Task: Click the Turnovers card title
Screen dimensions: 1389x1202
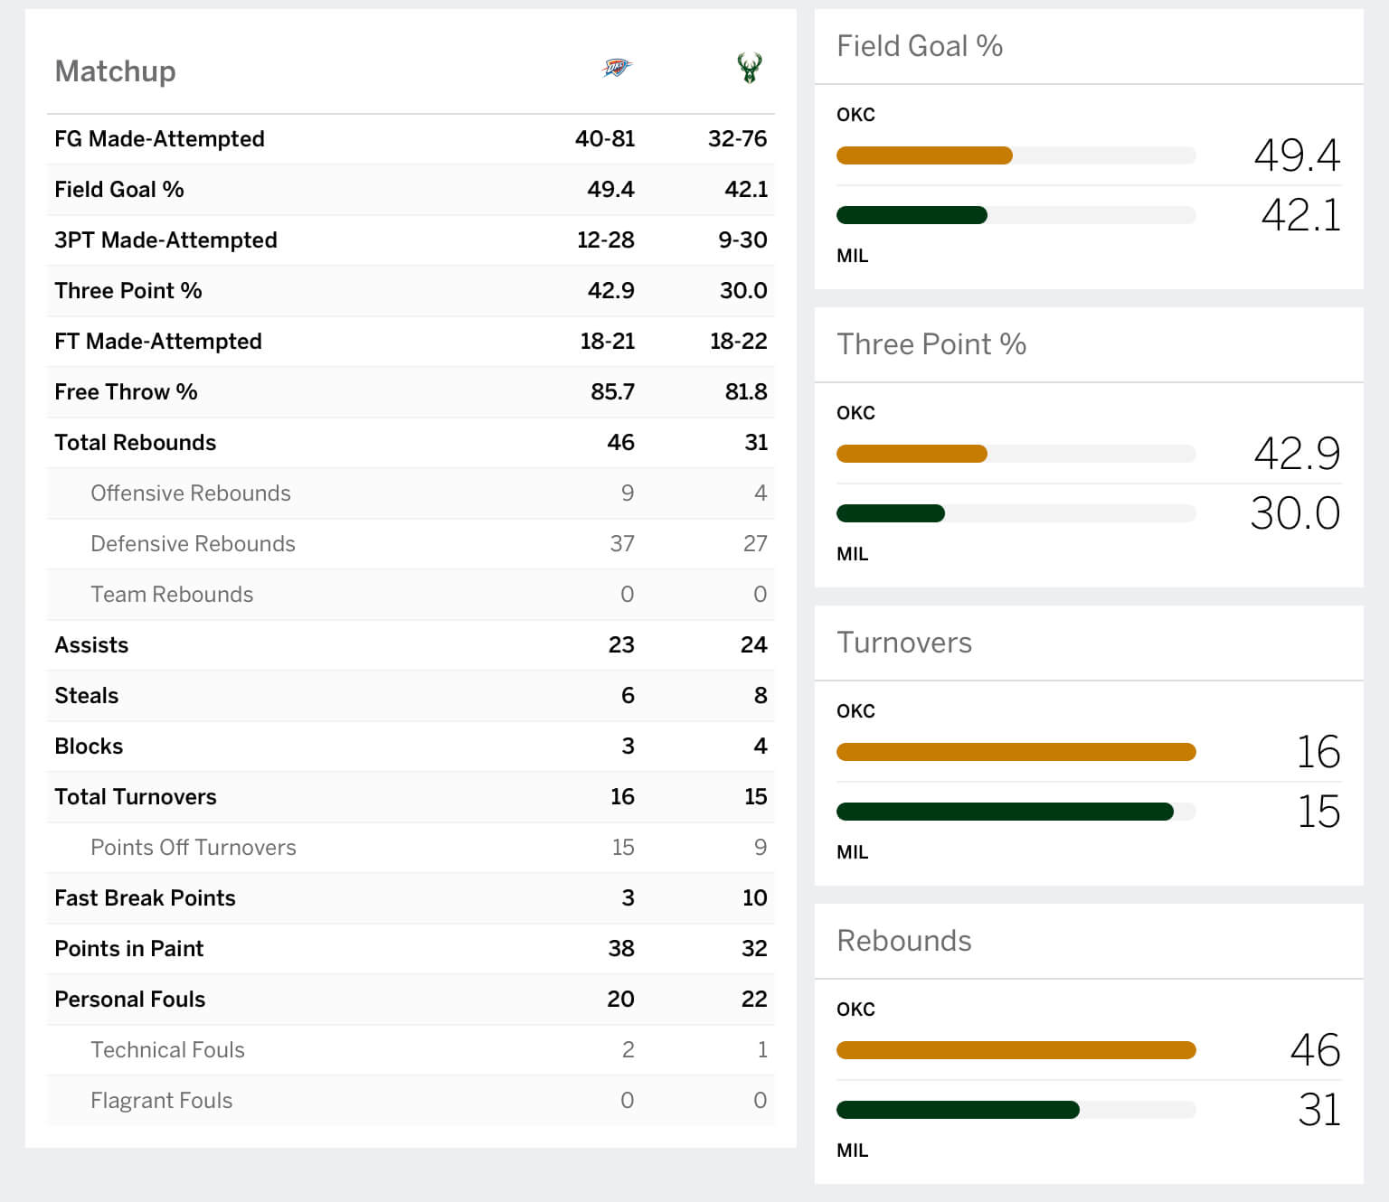Action: 903,643
